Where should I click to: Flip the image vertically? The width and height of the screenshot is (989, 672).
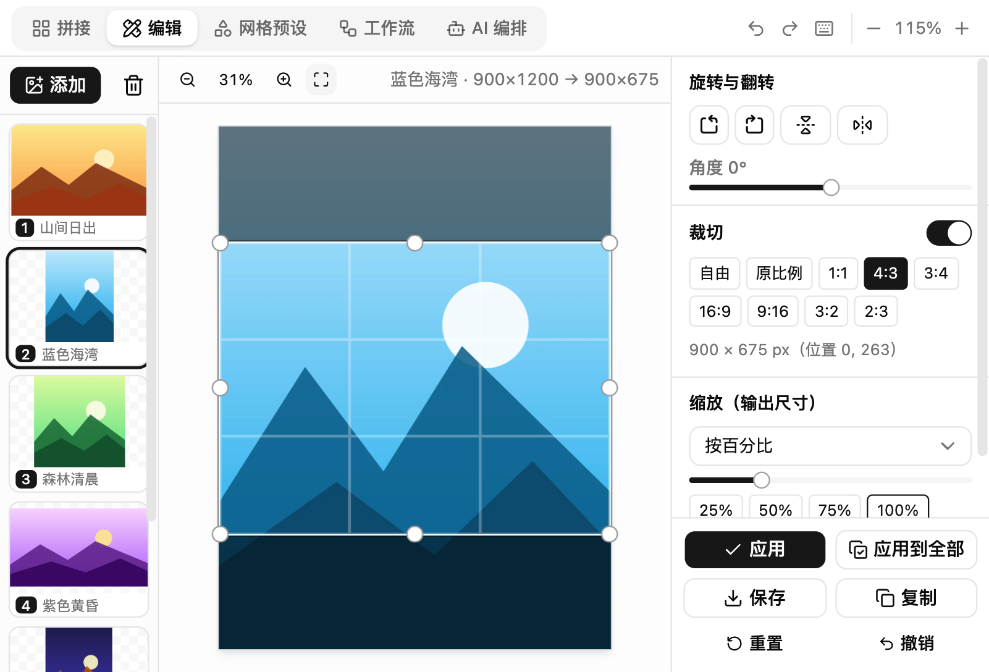(806, 125)
